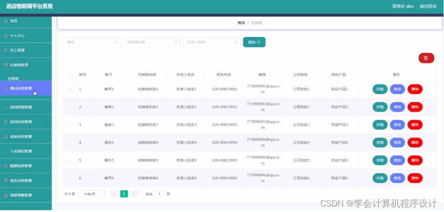Click the 共 6 条 total count text
444x212 pixels.
[x=69, y=194]
